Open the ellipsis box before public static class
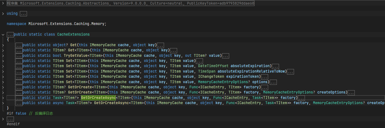 [x=10, y=35]
